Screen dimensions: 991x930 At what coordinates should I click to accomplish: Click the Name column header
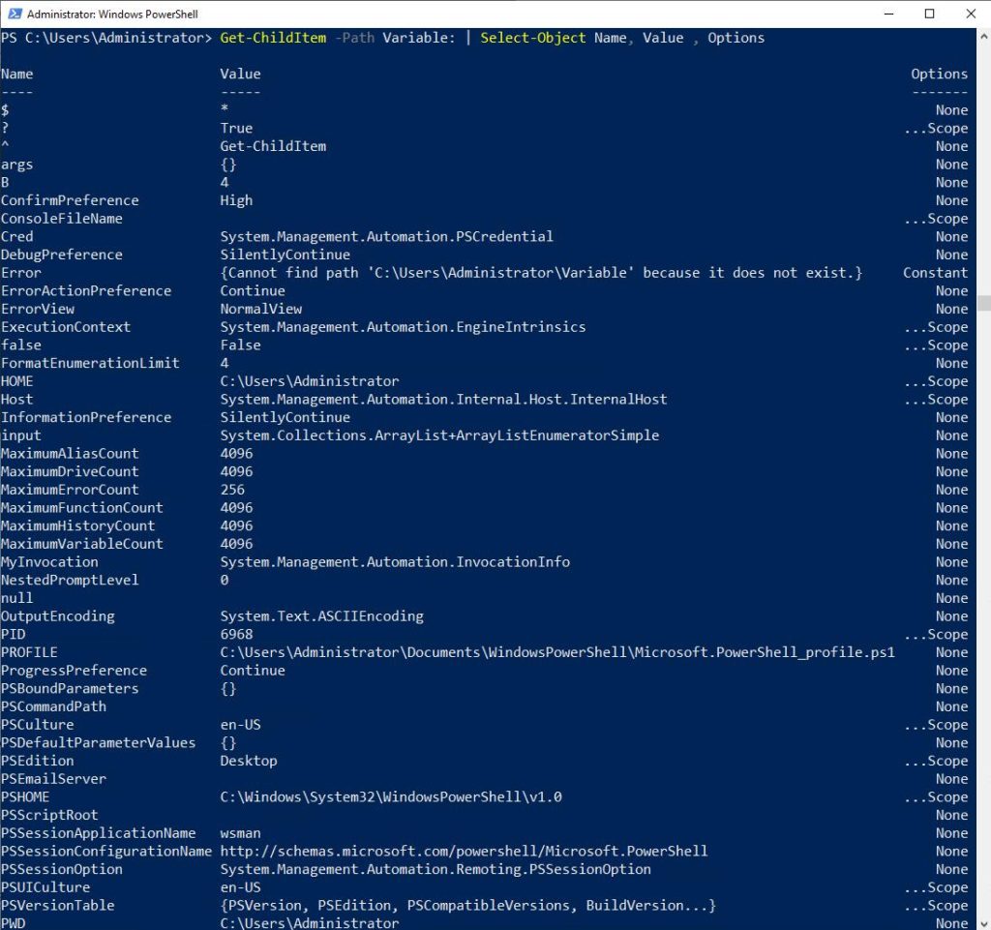(x=17, y=74)
